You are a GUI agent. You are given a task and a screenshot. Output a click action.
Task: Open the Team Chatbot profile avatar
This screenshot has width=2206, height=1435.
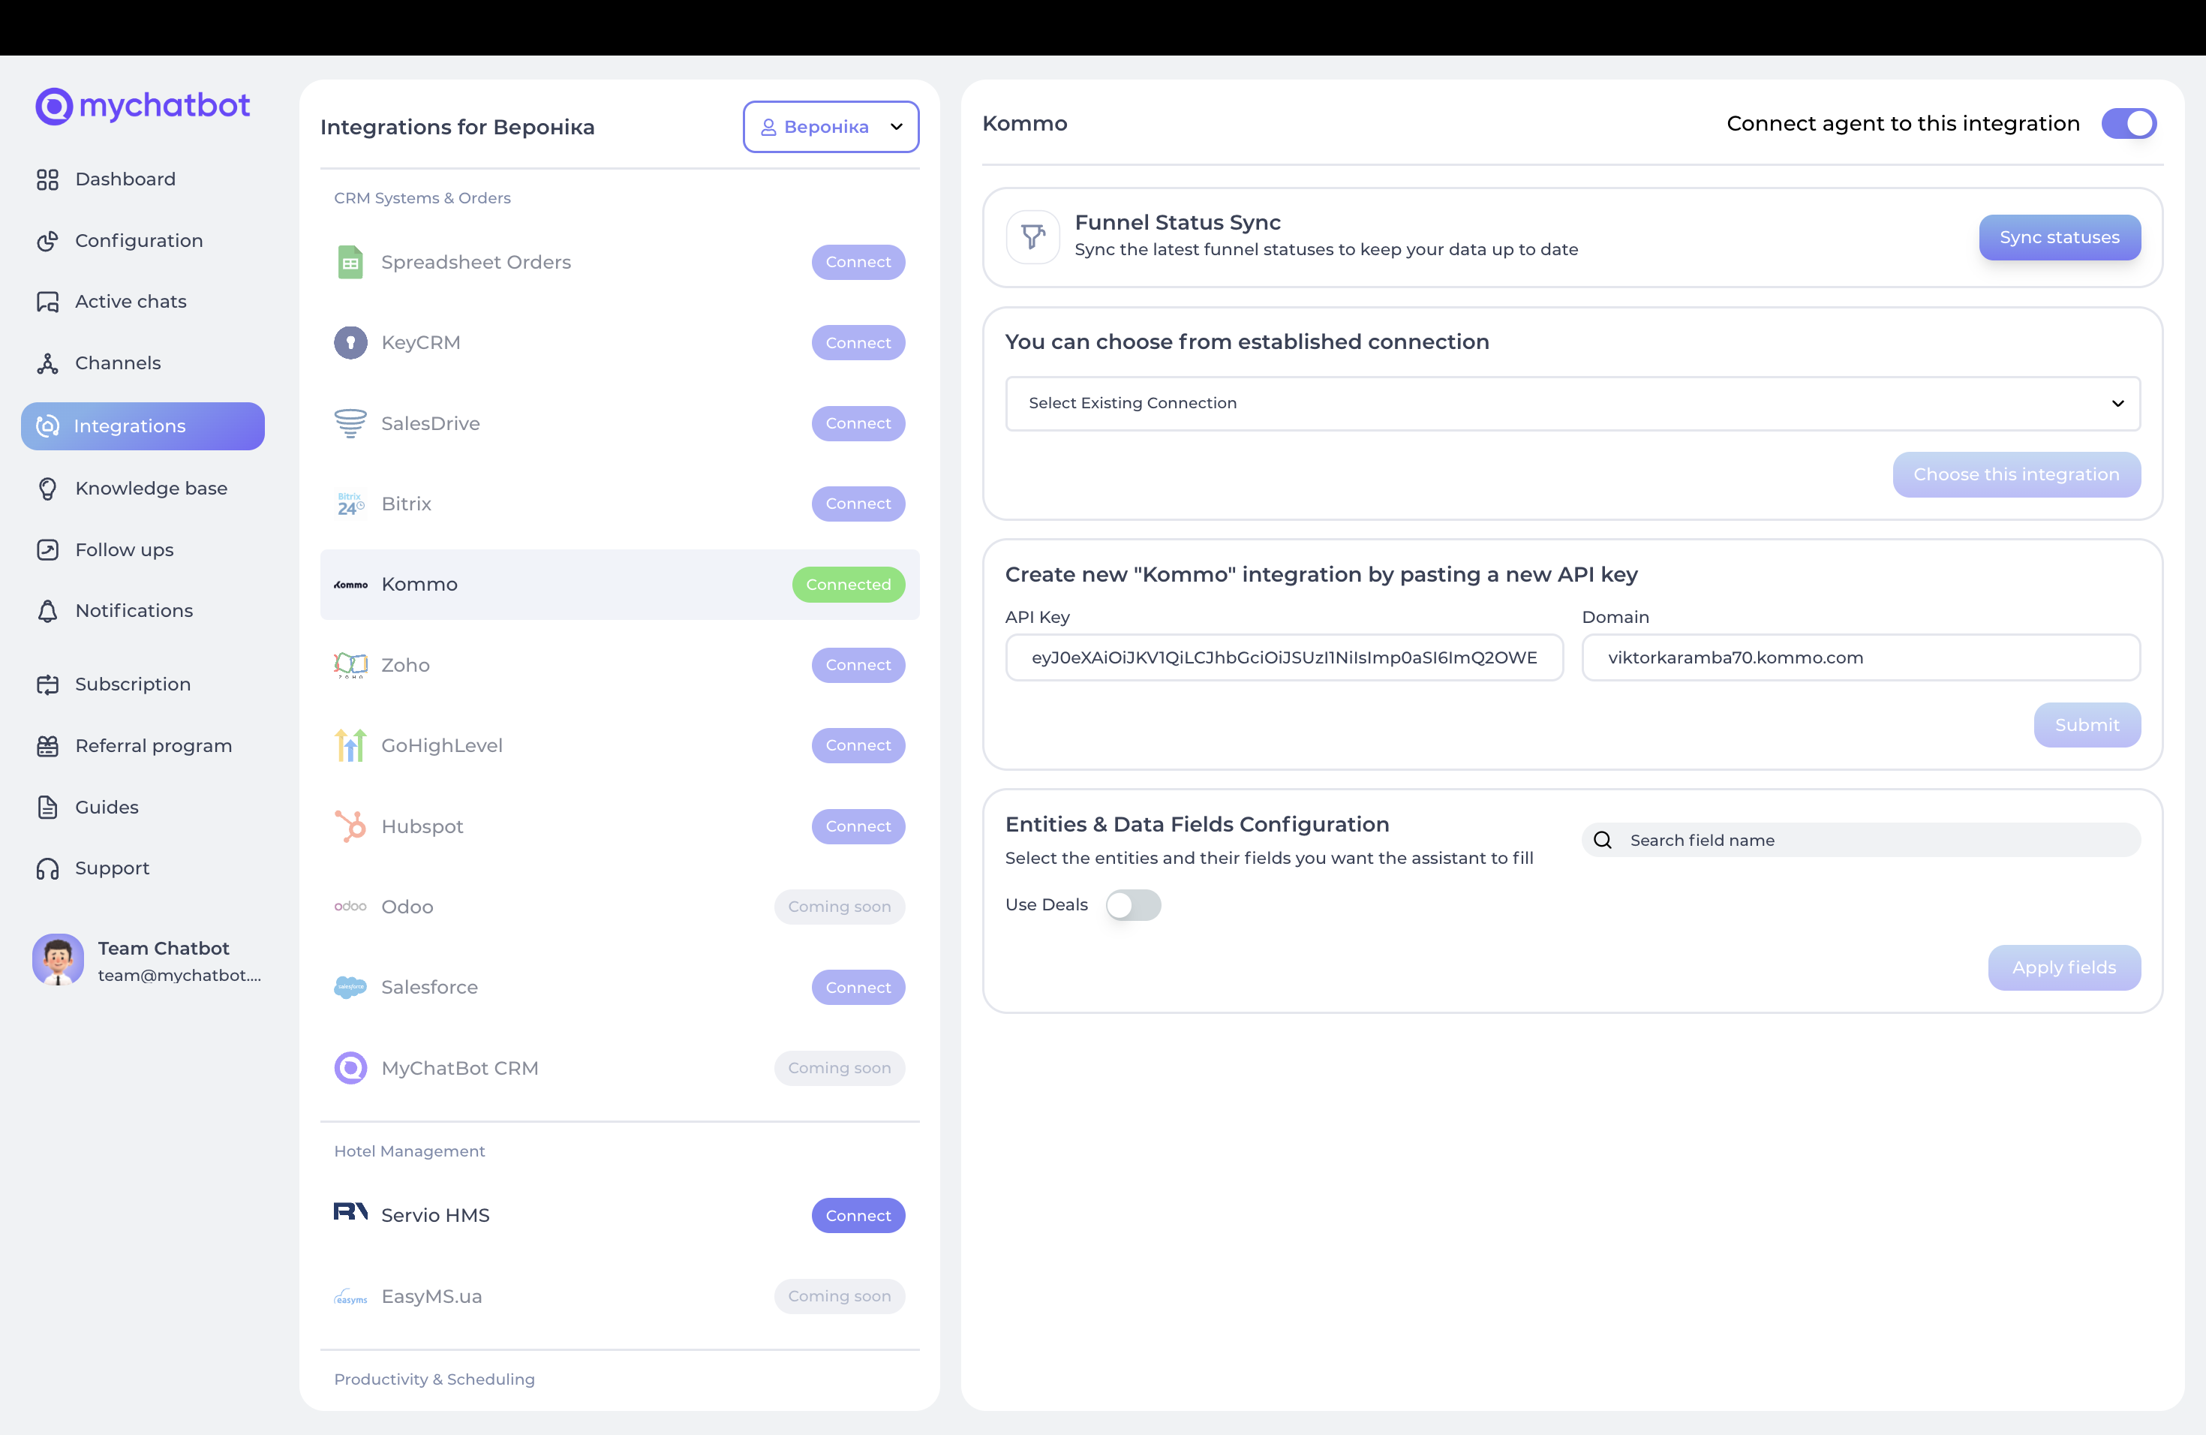pos(58,961)
